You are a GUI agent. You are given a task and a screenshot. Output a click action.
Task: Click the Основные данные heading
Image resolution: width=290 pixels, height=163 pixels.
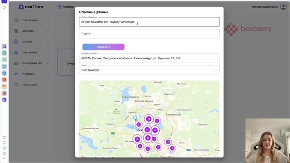click(94, 12)
